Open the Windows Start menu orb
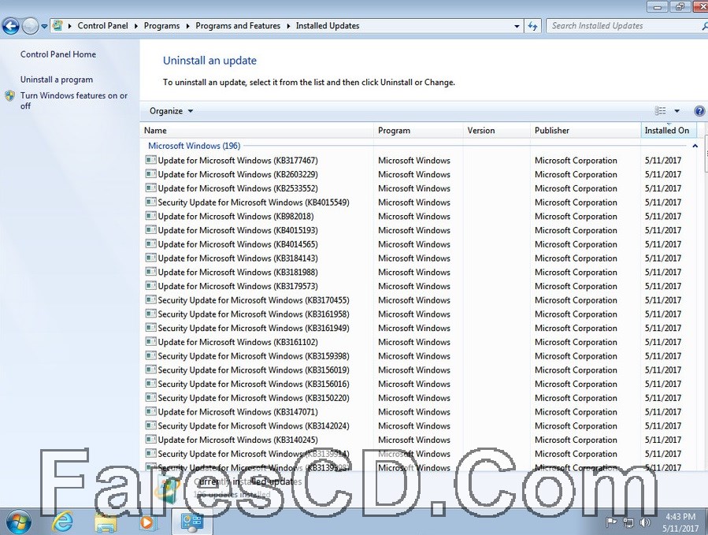This screenshot has height=535, width=708. click(x=18, y=522)
